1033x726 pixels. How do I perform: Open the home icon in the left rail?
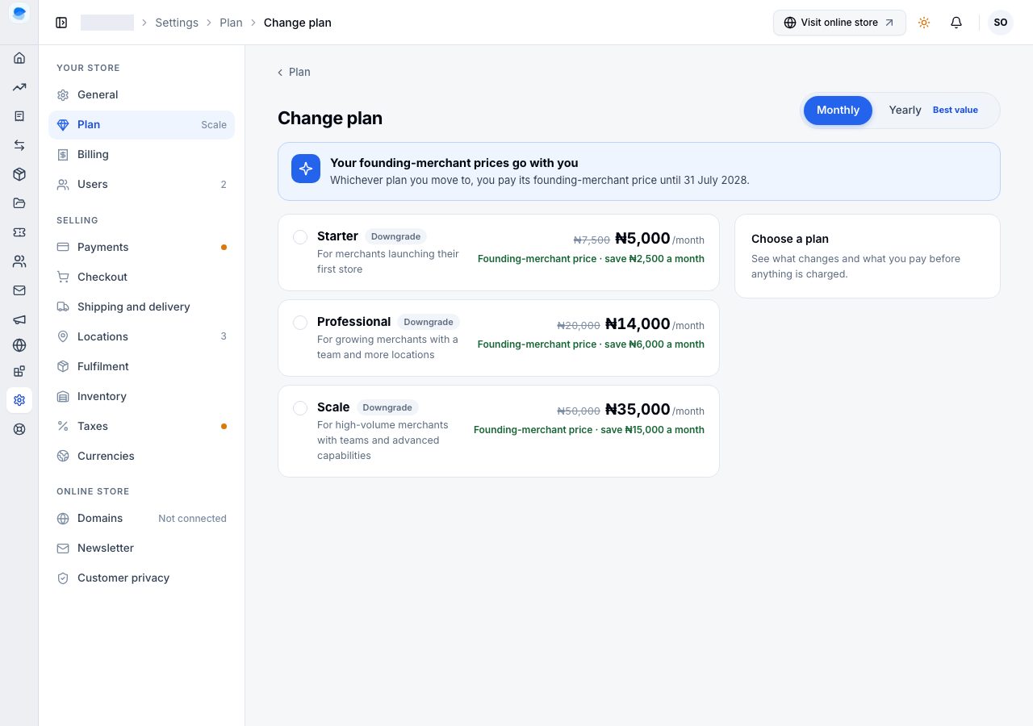tap(19, 58)
